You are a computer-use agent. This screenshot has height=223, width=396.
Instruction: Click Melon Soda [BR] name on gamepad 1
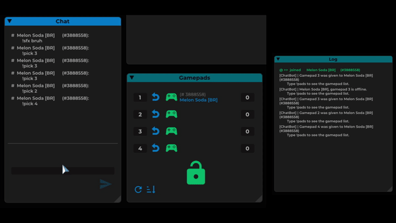(199, 100)
